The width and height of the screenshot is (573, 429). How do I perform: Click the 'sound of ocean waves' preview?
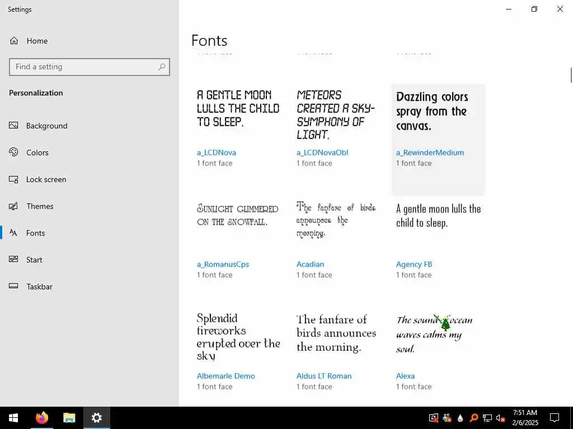[x=434, y=334]
